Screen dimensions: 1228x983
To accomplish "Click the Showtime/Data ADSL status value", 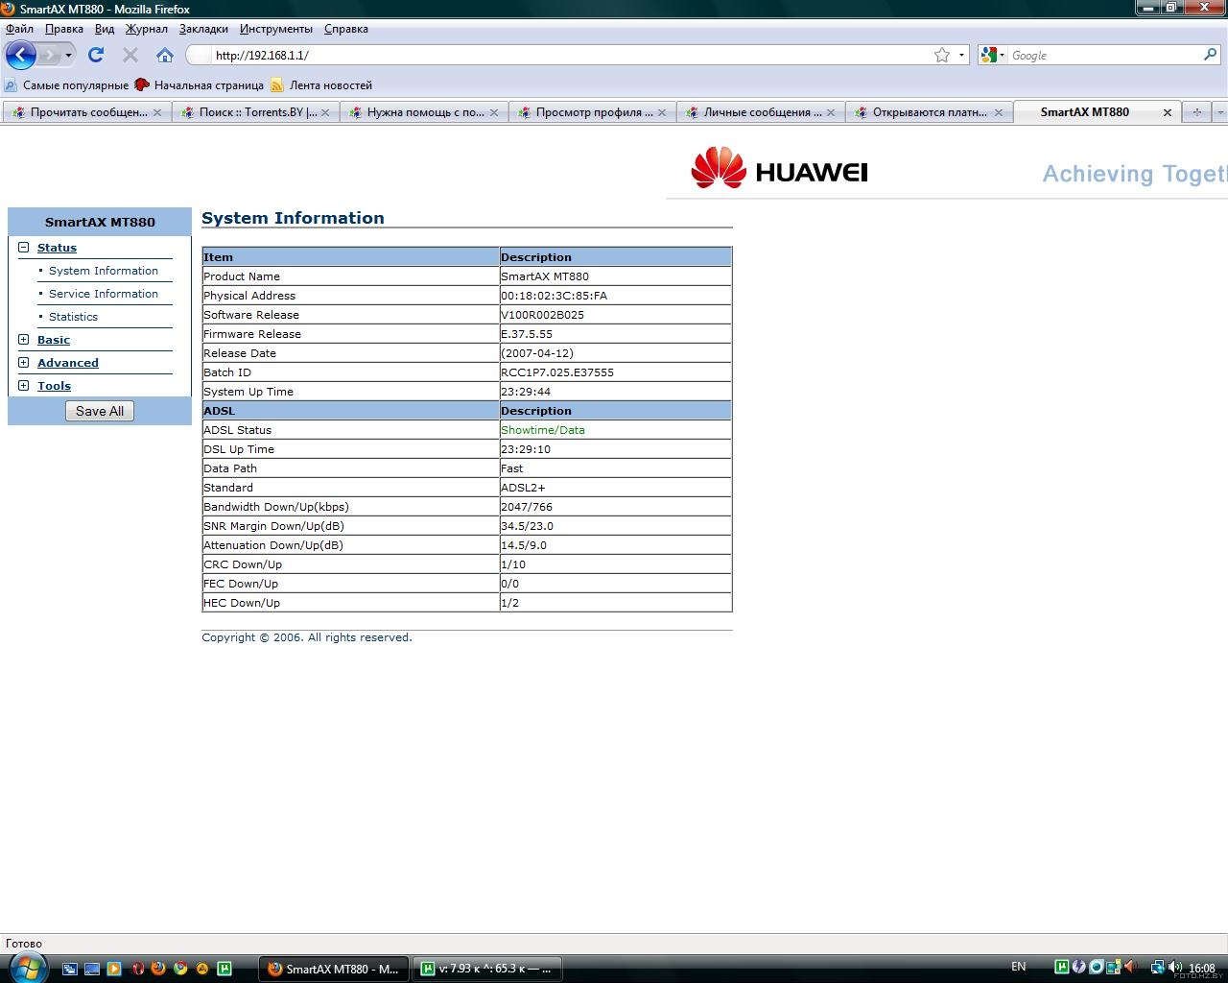I will [x=543, y=430].
